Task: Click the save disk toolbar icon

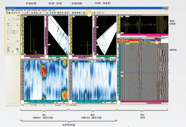Action: click(9, 13)
